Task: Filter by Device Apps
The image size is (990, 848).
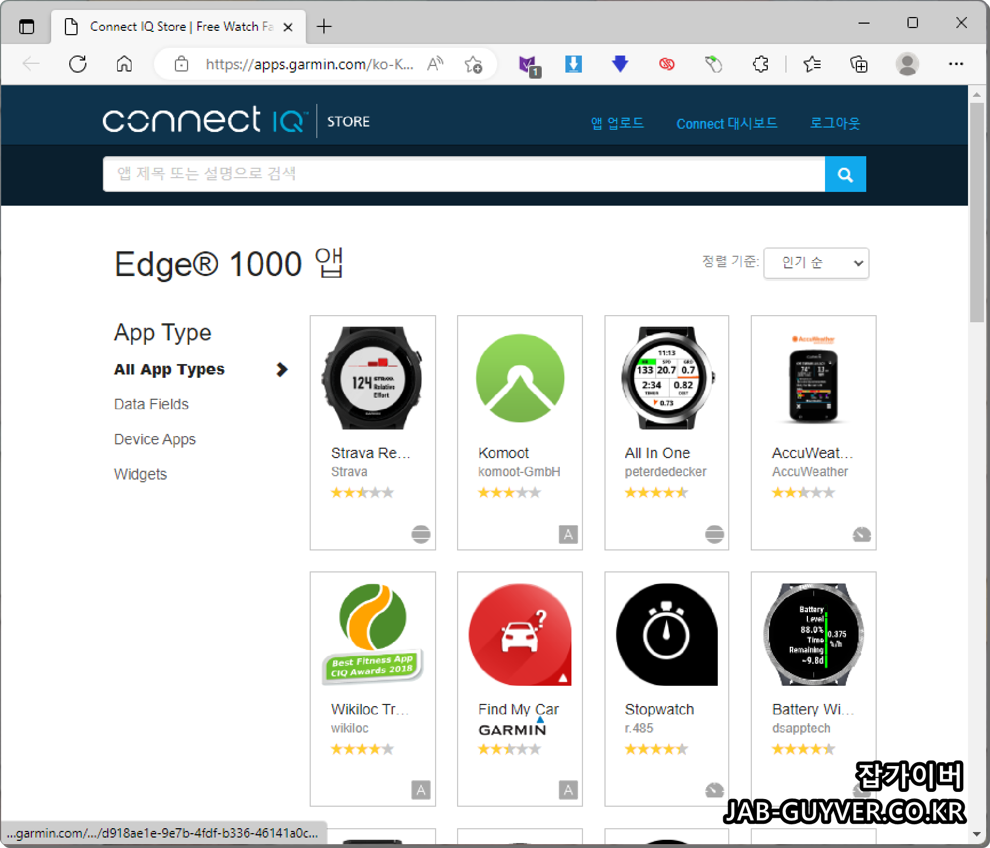Action: pyautogui.click(x=155, y=439)
